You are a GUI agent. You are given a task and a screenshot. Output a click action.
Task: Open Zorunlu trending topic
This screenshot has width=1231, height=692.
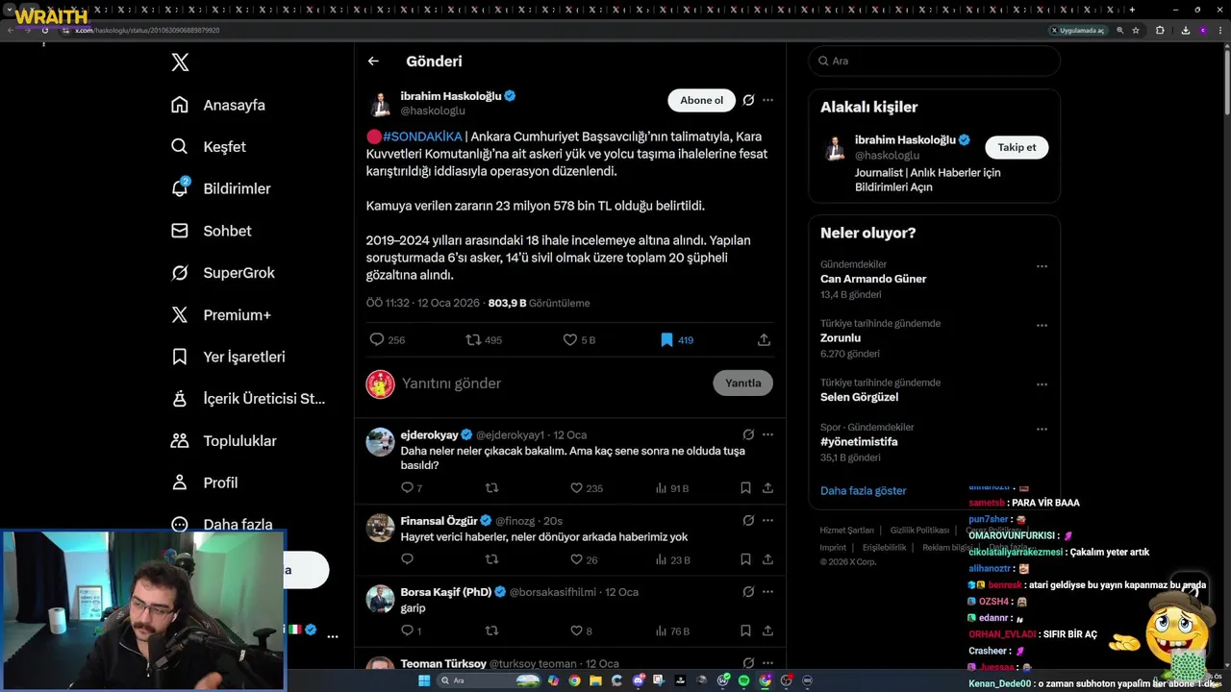point(841,338)
